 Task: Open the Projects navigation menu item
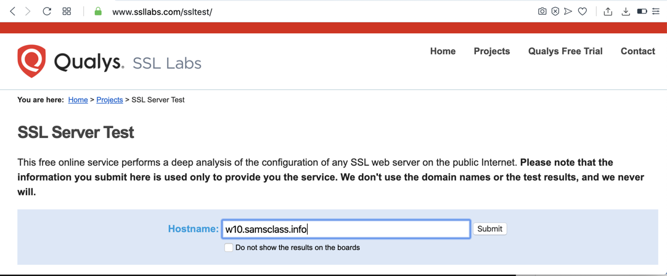[491, 51]
